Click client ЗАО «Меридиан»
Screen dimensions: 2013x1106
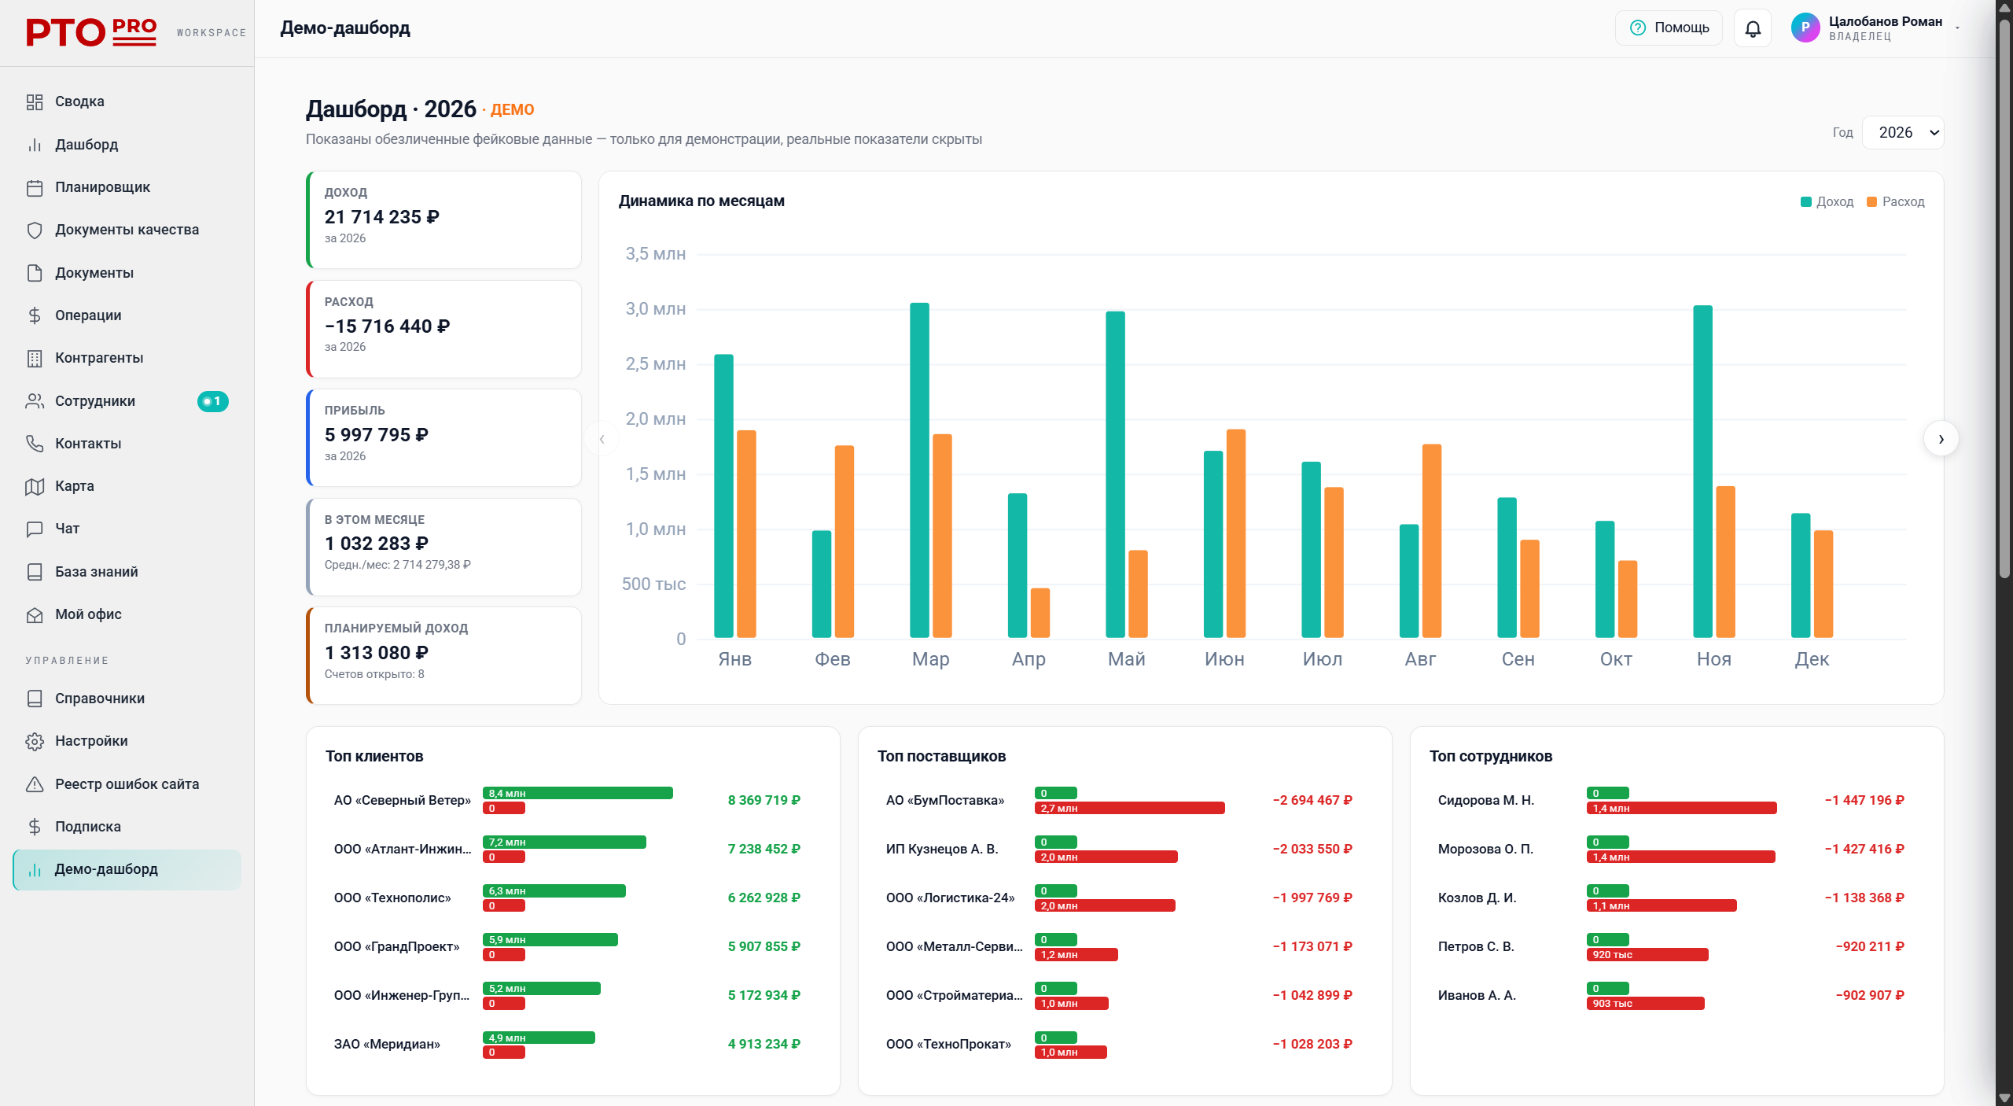pyautogui.click(x=387, y=1045)
